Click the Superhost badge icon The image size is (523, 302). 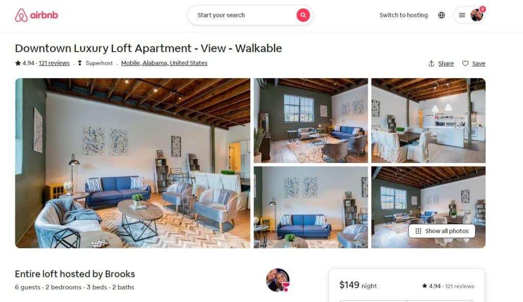pos(80,63)
